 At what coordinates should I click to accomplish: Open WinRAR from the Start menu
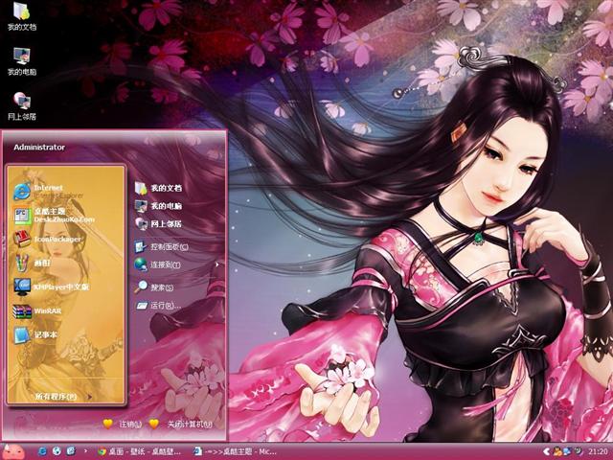tap(37, 311)
